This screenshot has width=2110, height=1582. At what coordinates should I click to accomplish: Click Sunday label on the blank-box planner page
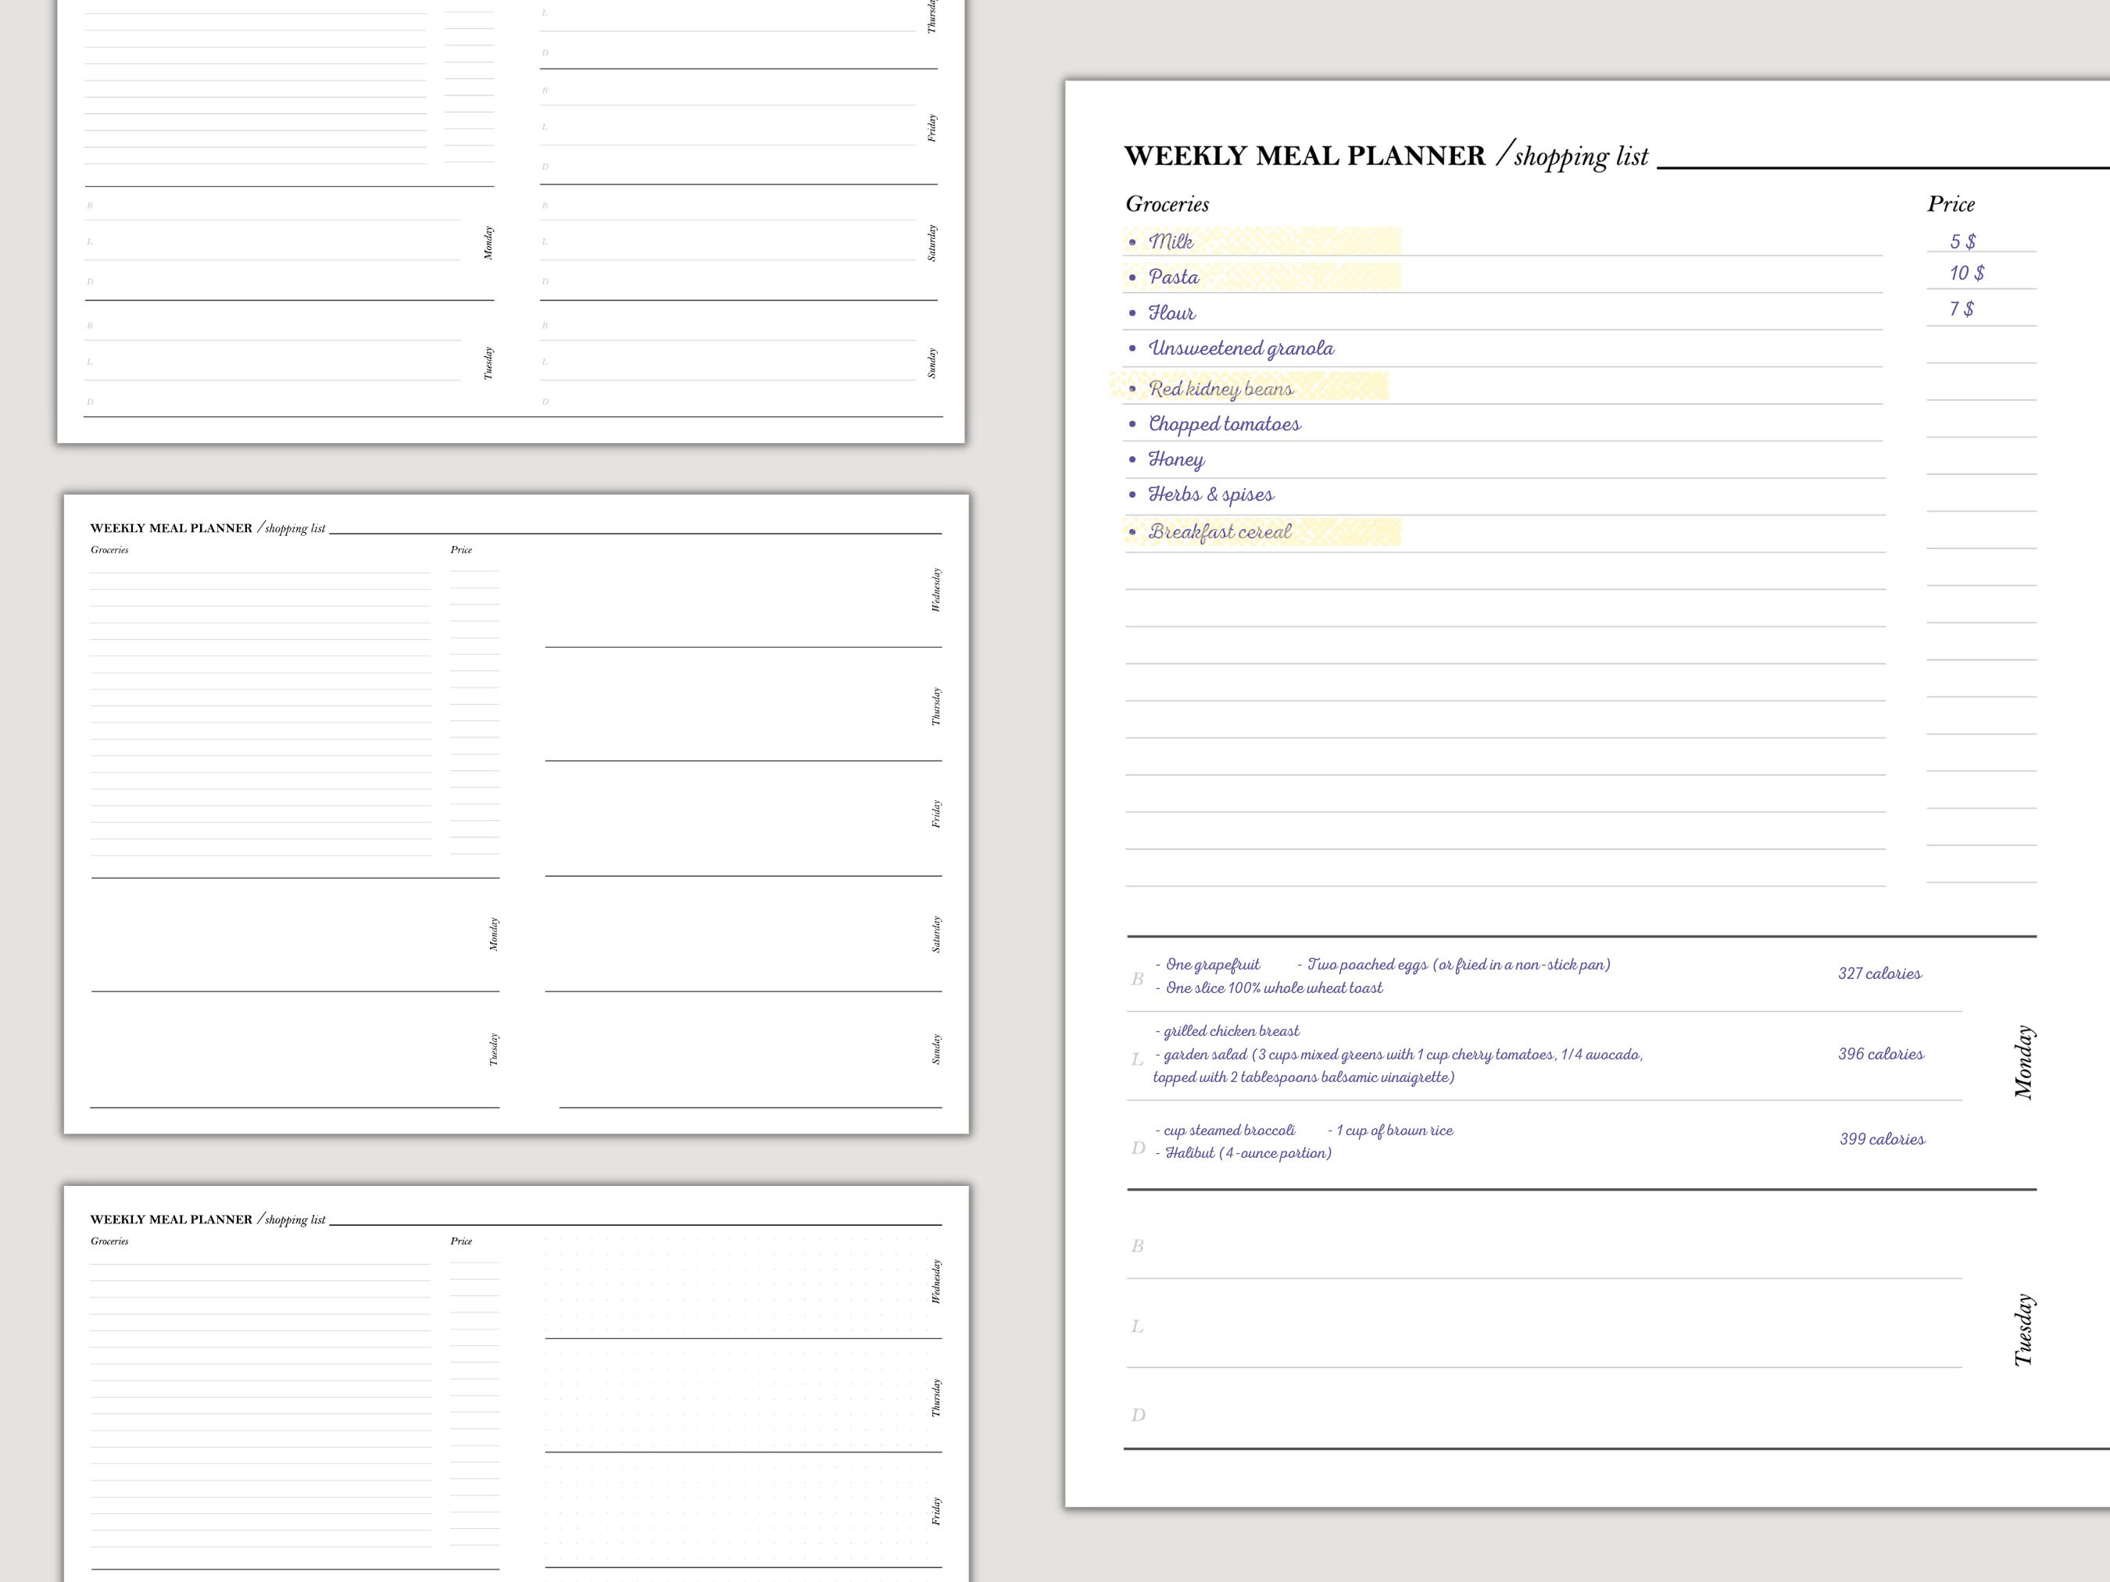[x=935, y=1049]
